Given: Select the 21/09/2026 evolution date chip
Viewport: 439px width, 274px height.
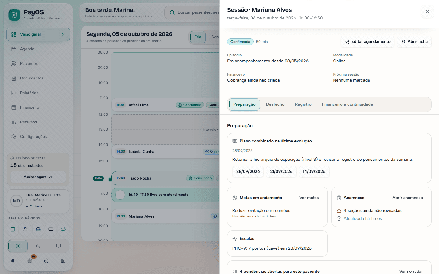Looking at the screenshot, I should pos(281,172).
